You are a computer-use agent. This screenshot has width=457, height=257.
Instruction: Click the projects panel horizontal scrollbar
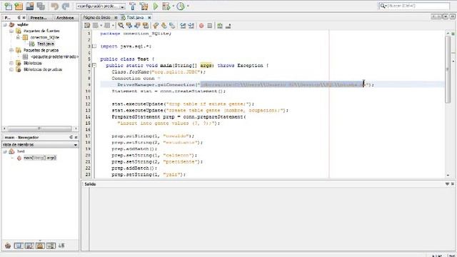pyautogui.click(x=40, y=128)
